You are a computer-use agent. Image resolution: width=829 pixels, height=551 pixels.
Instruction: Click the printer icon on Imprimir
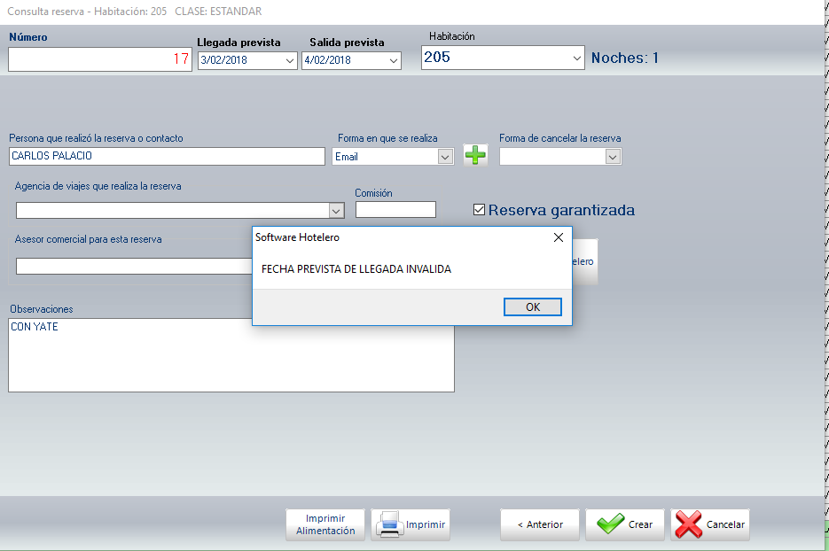click(x=390, y=525)
